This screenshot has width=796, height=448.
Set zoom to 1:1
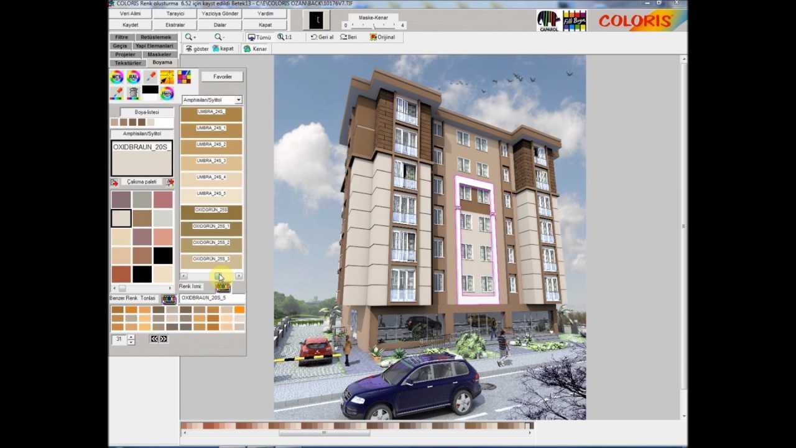click(x=285, y=37)
